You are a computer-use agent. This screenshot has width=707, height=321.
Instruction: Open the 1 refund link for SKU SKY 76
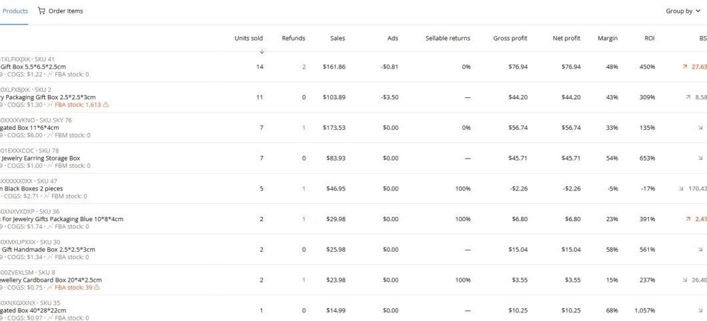point(303,128)
